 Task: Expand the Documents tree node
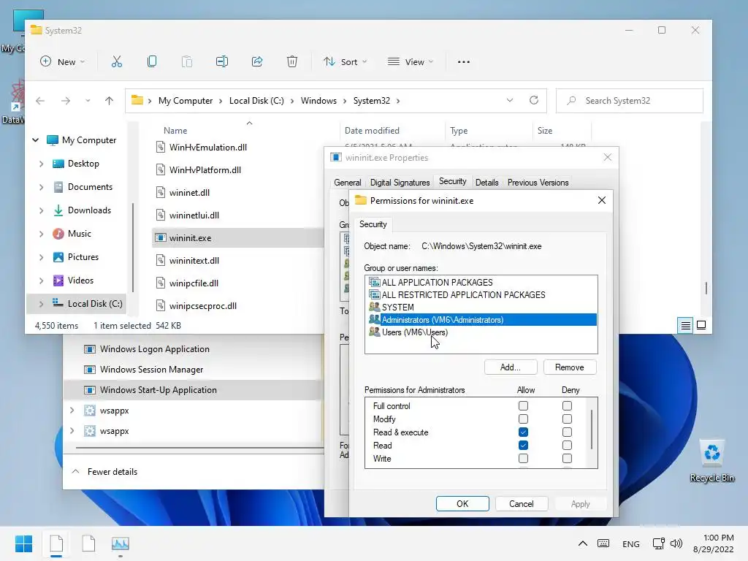(42, 187)
